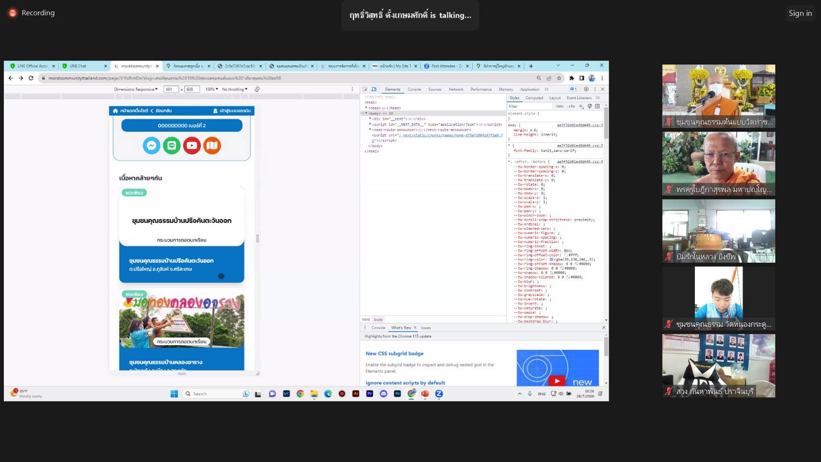Open the New CSS subgrid badge link

click(x=394, y=353)
